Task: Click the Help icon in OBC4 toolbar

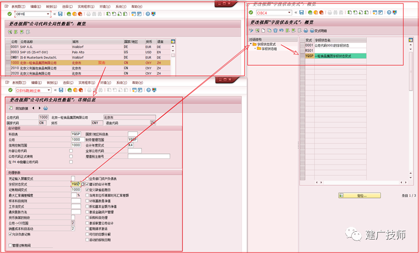Action: [389, 13]
